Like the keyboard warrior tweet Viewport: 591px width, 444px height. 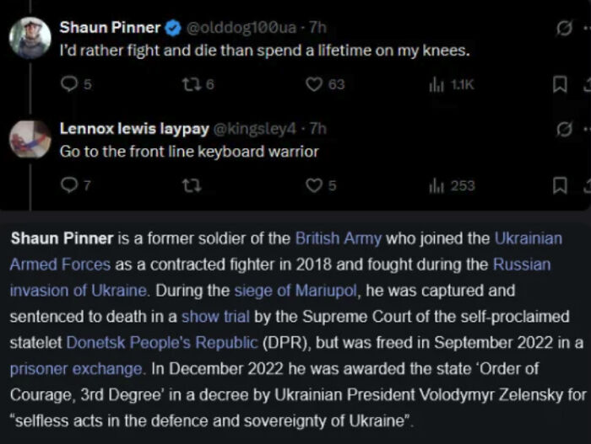point(313,185)
